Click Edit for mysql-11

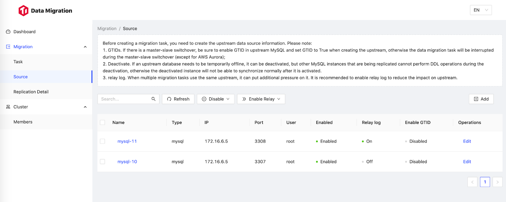point(467,141)
